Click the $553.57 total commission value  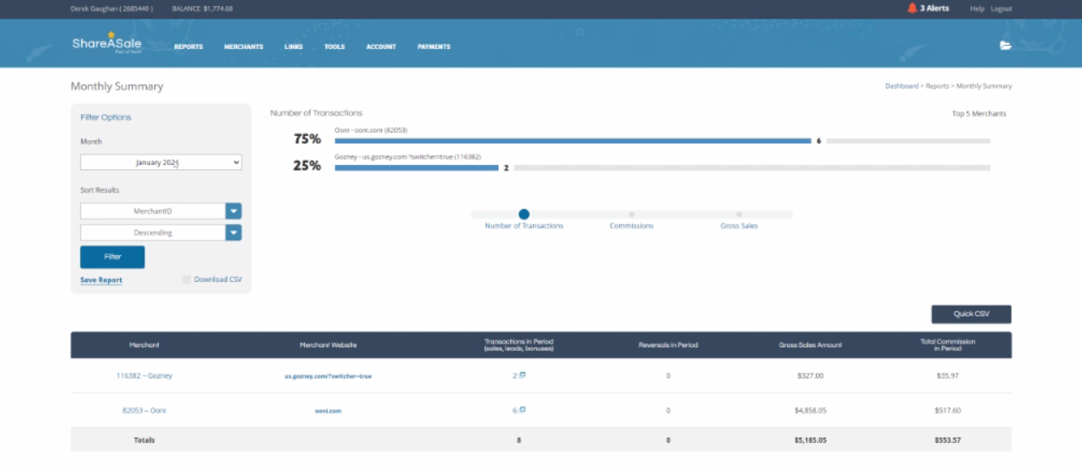[947, 440]
